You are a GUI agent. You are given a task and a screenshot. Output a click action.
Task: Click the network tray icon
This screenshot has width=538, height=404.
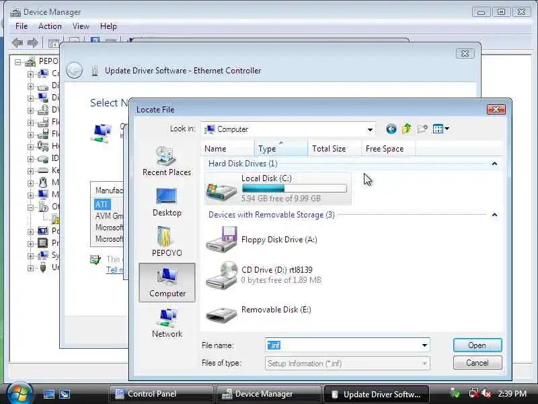474,393
